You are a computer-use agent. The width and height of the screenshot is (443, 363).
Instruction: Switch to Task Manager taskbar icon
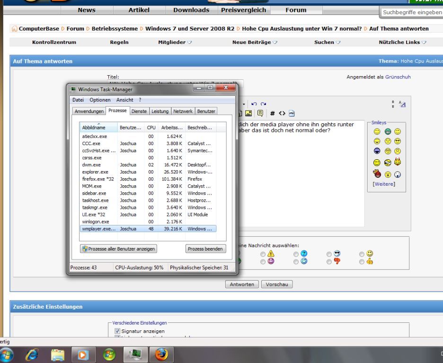point(135,355)
